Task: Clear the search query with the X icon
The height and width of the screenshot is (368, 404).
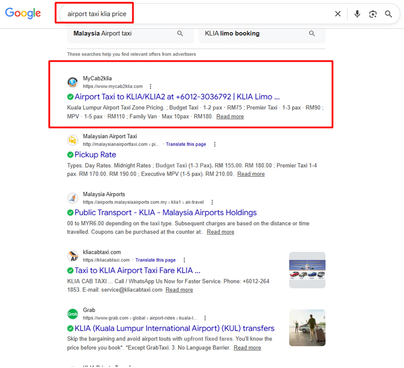Action: click(338, 14)
